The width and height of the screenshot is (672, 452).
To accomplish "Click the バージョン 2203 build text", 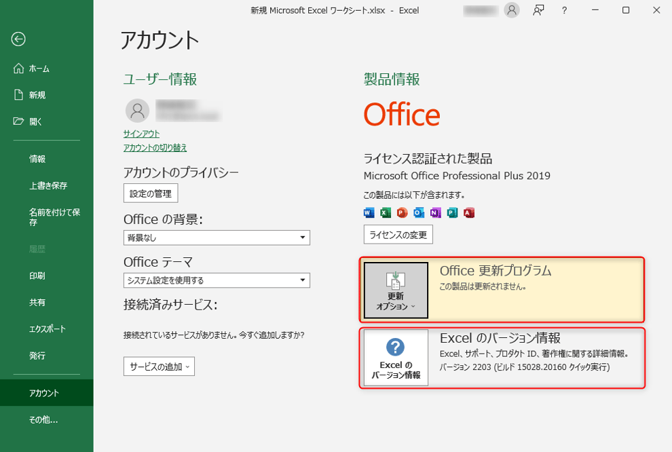I will (x=525, y=367).
